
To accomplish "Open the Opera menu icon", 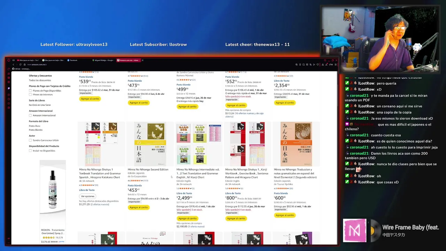I will click(9, 60).
